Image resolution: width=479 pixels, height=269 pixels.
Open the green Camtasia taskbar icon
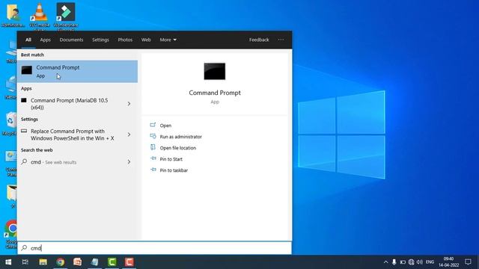[112, 262]
